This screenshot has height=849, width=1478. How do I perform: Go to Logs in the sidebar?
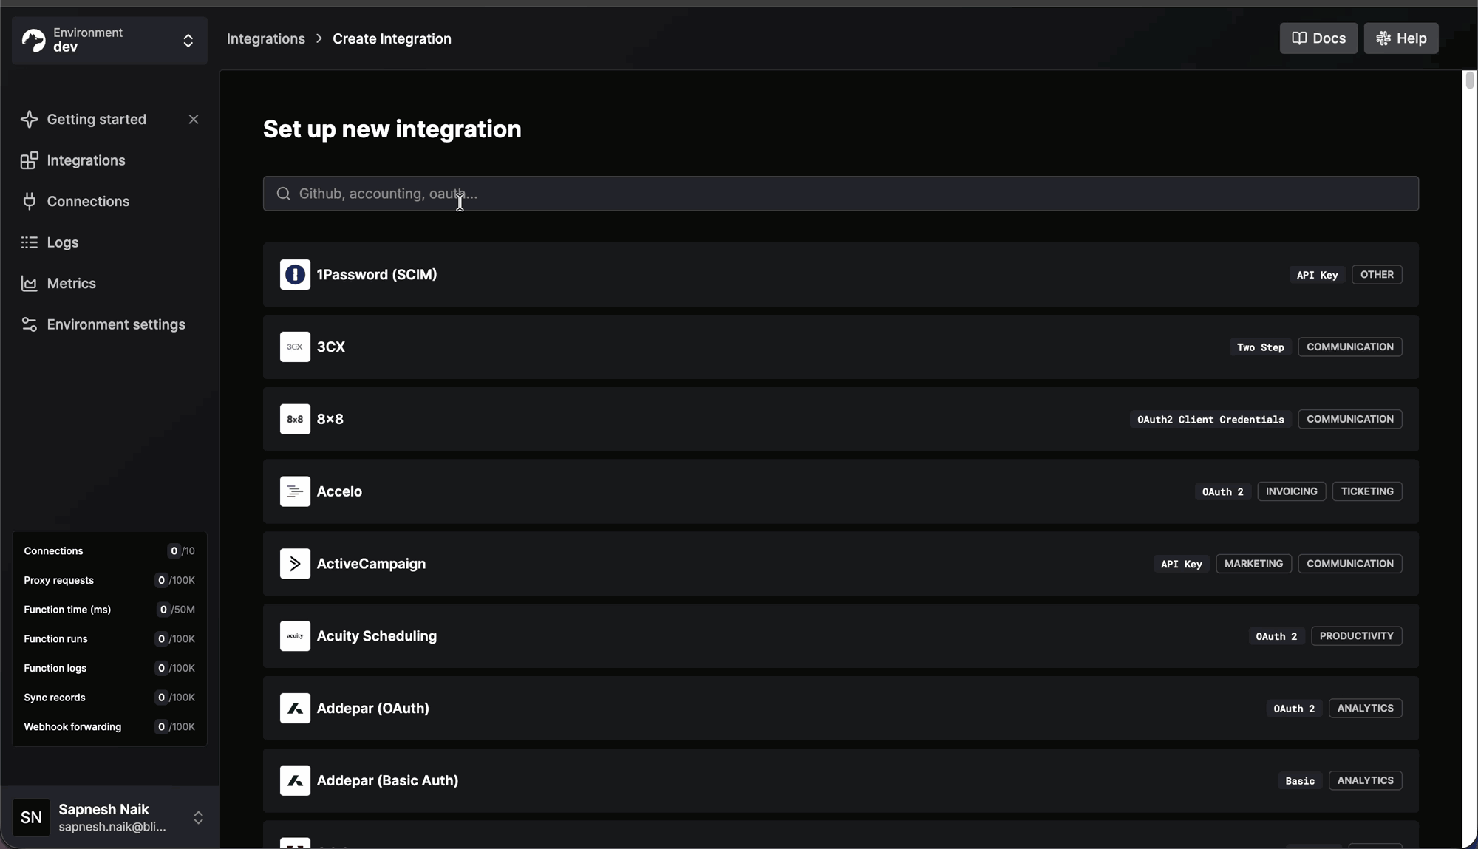coord(62,242)
